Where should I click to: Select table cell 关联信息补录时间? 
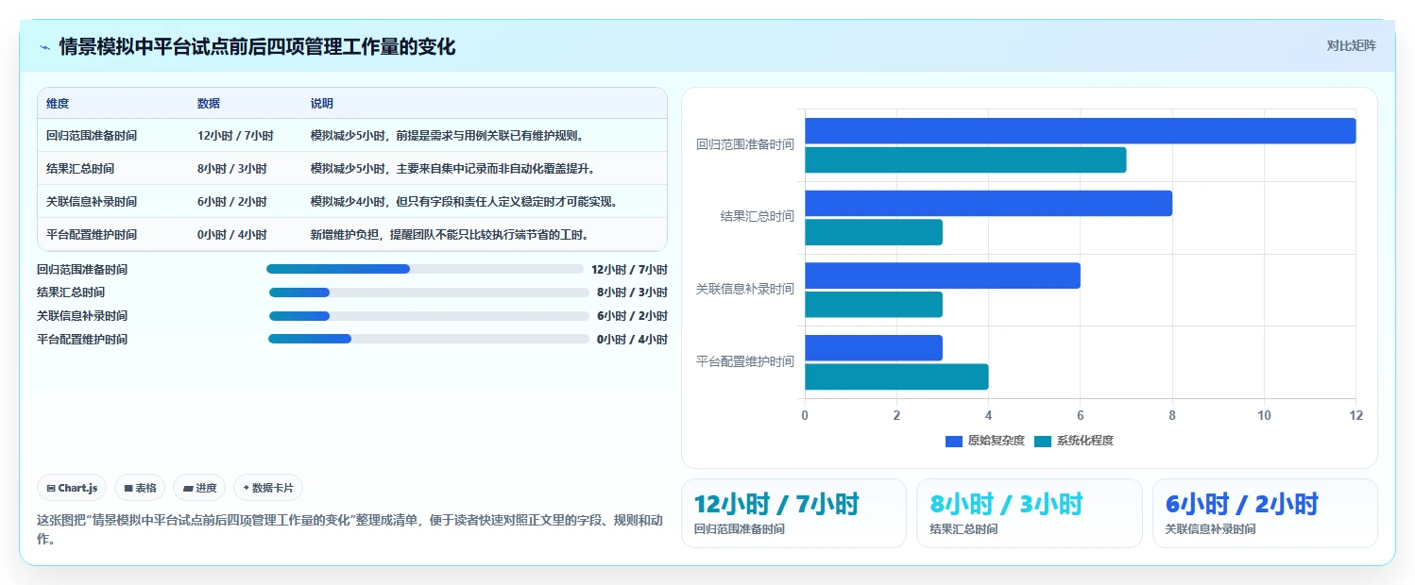92,202
